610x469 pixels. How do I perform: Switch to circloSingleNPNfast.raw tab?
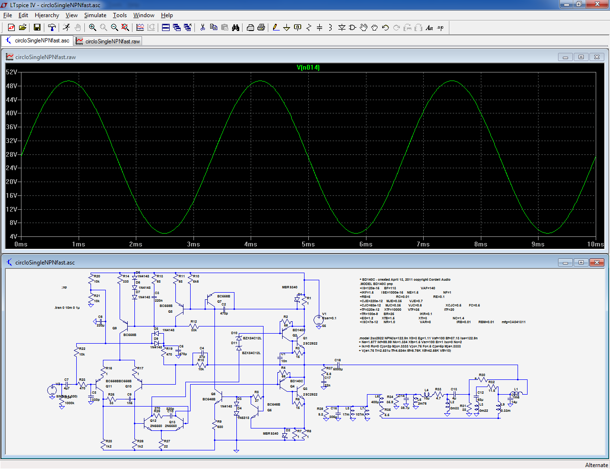(x=108, y=41)
